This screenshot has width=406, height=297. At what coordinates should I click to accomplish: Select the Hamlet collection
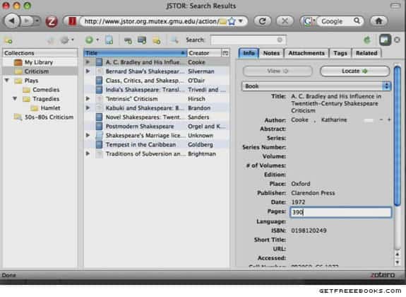click(x=50, y=108)
